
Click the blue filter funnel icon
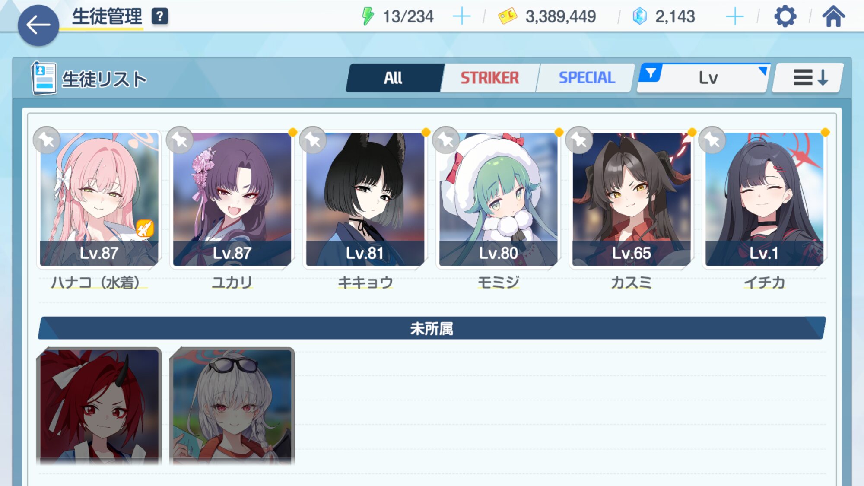point(651,73)
